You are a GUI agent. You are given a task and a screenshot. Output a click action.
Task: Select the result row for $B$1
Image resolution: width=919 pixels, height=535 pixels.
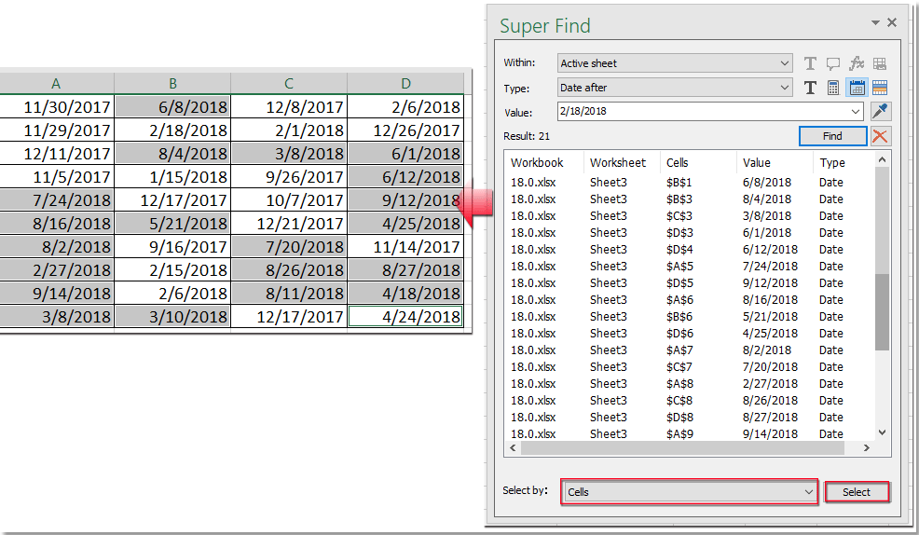pos(690,183)
